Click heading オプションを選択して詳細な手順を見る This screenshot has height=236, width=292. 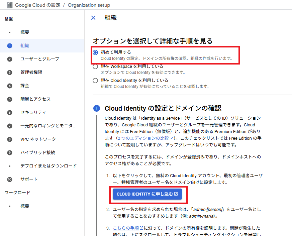tap(153, 41)
